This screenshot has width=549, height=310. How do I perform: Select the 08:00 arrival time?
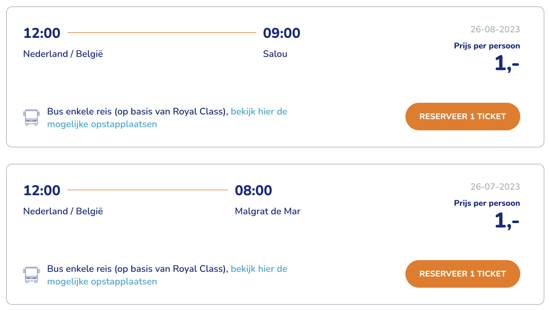(253, 190)
